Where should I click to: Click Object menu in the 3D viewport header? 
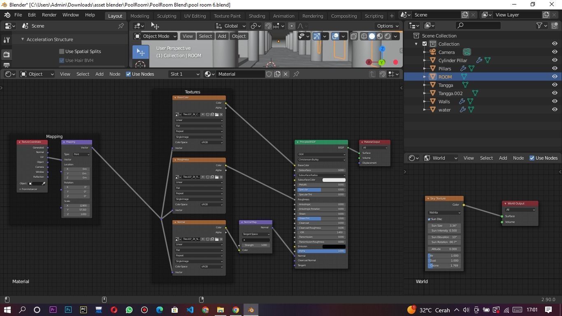239,36
